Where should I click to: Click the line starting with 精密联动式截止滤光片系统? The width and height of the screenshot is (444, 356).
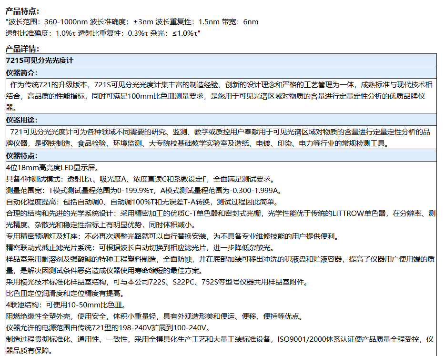pos(140,248)
